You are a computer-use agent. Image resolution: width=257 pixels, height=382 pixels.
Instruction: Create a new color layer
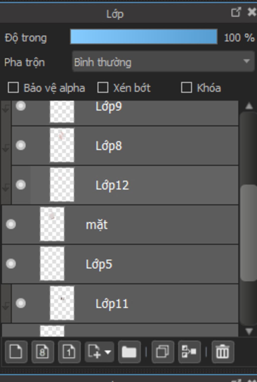click(x=16, y=352)
